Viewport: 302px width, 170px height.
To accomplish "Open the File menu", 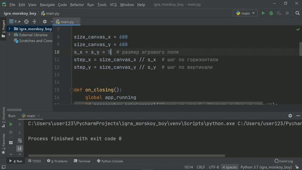I will click(12, 5).
